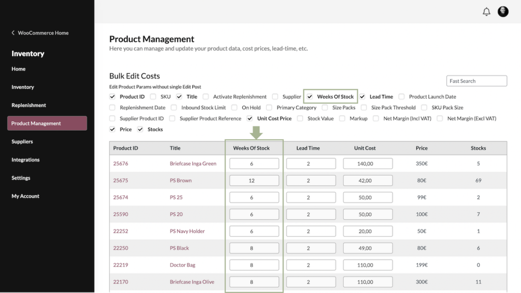Select Product Management in the sidebar
This screenshot has width=521, height=293.
(47, 123)
